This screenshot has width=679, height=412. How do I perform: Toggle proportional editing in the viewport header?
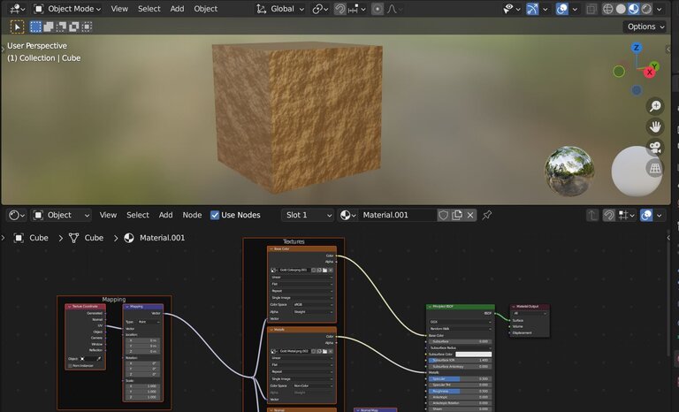click(x=378, y=9)
